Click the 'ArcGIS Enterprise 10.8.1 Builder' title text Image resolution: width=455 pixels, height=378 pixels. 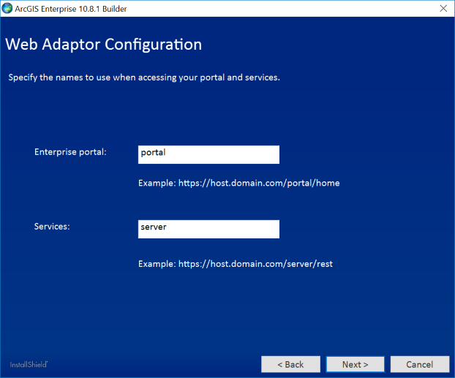pos(75,8)
